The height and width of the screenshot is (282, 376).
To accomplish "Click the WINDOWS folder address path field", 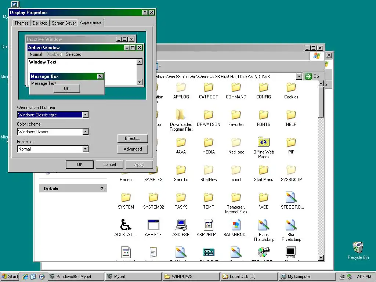I will click(226, 76).
